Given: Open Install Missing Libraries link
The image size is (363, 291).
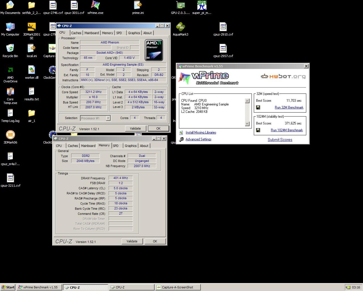Looking at the screenshot, I should pyautogui.click(x=201, y=132).
